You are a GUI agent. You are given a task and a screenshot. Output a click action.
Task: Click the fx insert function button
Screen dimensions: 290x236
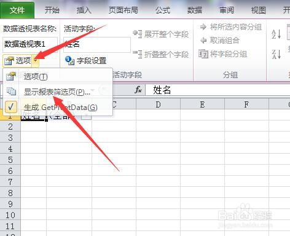(138, 90)
